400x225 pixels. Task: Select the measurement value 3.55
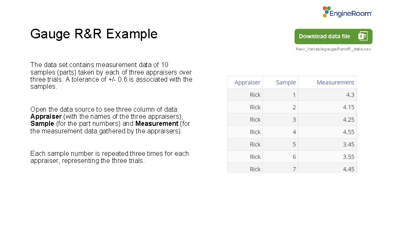pyautogui.click(x=348, y=157)
